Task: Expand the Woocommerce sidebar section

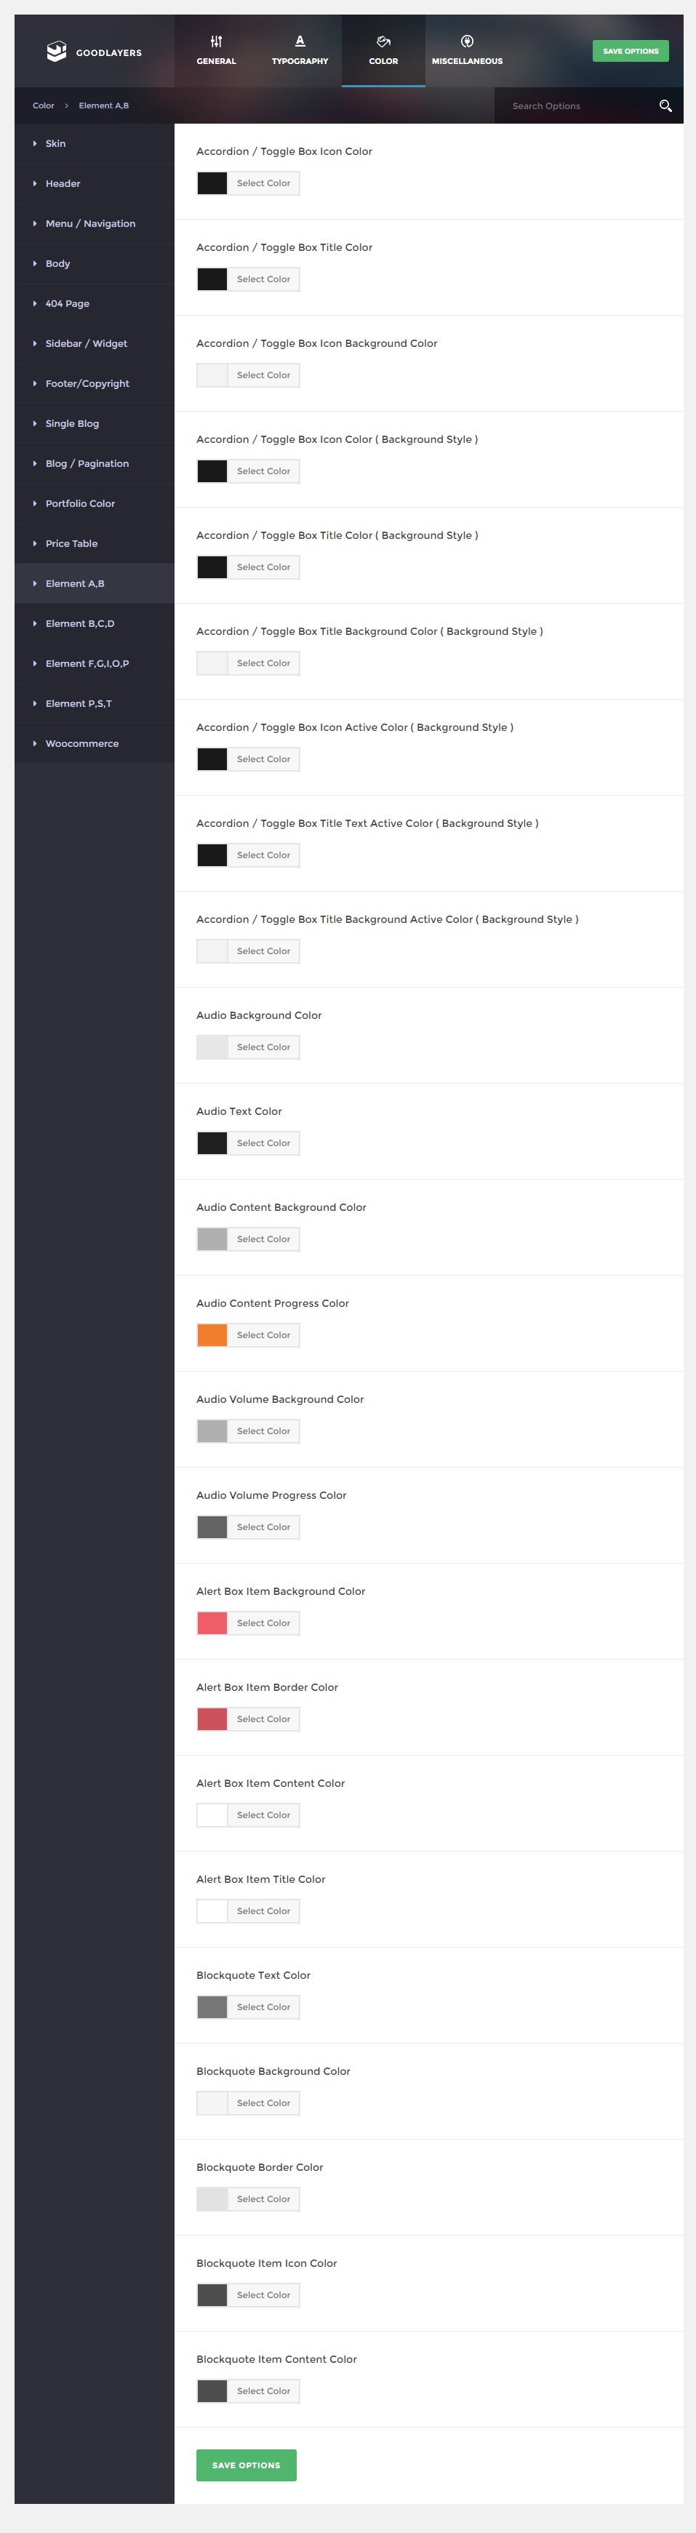Action: (x=81, y=745)
